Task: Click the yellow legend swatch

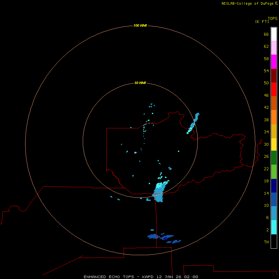Action: point(274,144)
